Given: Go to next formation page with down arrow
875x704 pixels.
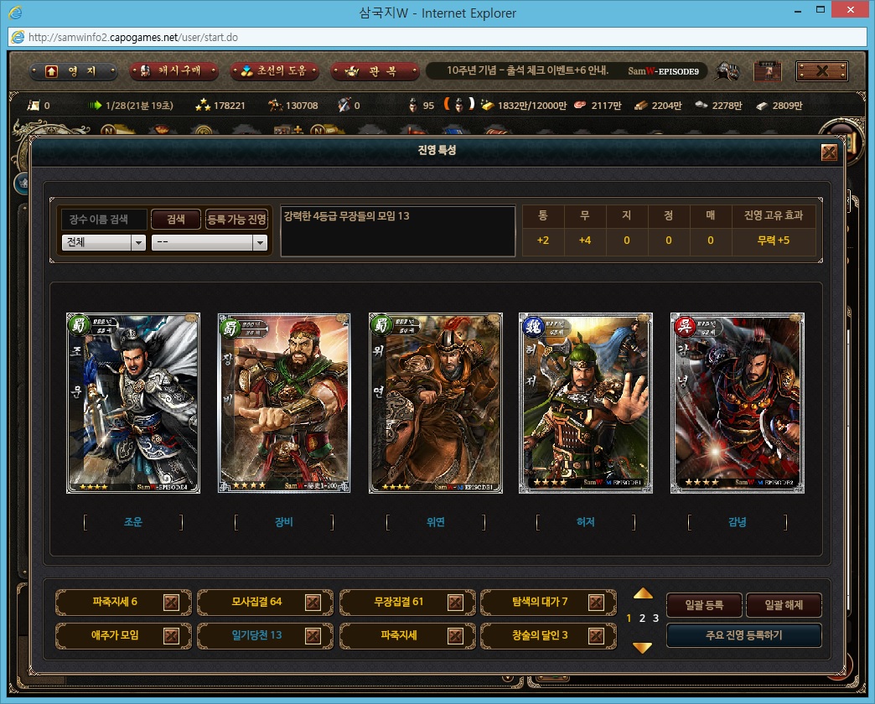Looking at the screenshot, I should [643, 648].
